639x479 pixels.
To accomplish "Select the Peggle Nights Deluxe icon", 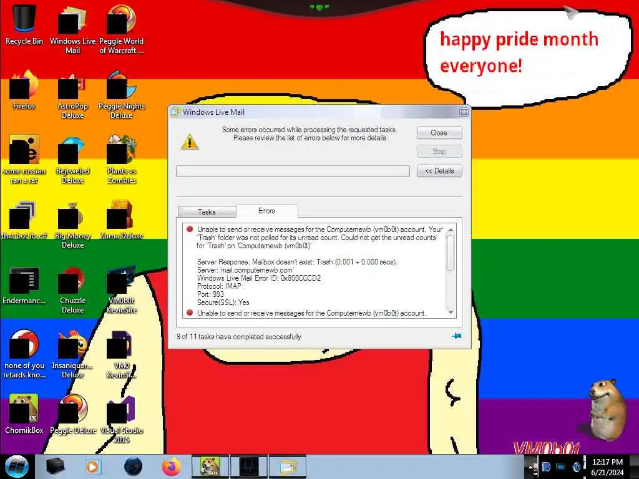I will pyautogui.click(x=122, y=94).
